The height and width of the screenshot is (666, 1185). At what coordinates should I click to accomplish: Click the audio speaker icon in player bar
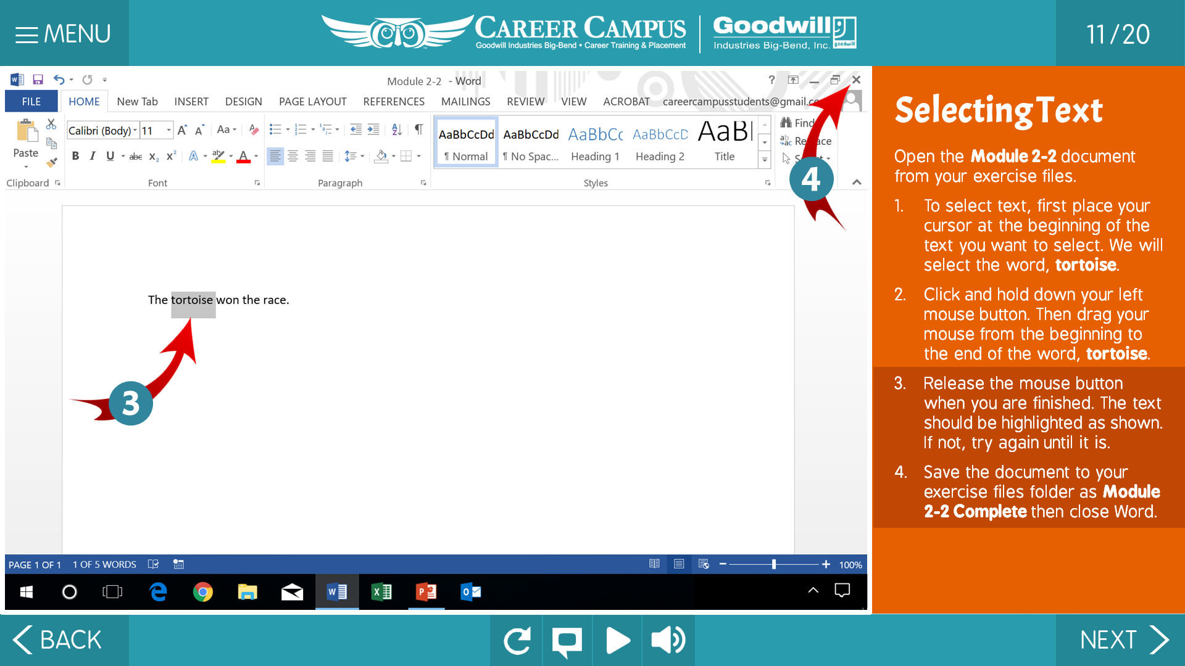point(668,640)
